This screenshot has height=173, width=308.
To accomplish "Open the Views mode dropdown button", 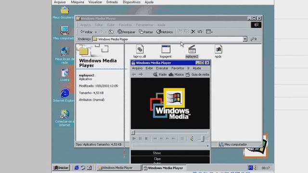I will 209,32.
